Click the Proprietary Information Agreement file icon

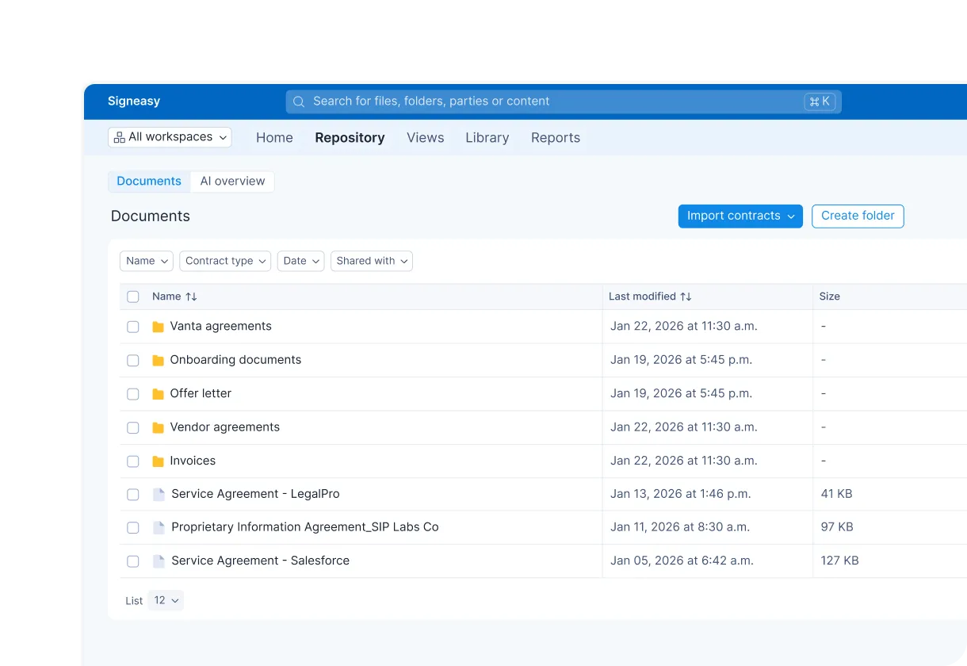(x=159, y=527)
